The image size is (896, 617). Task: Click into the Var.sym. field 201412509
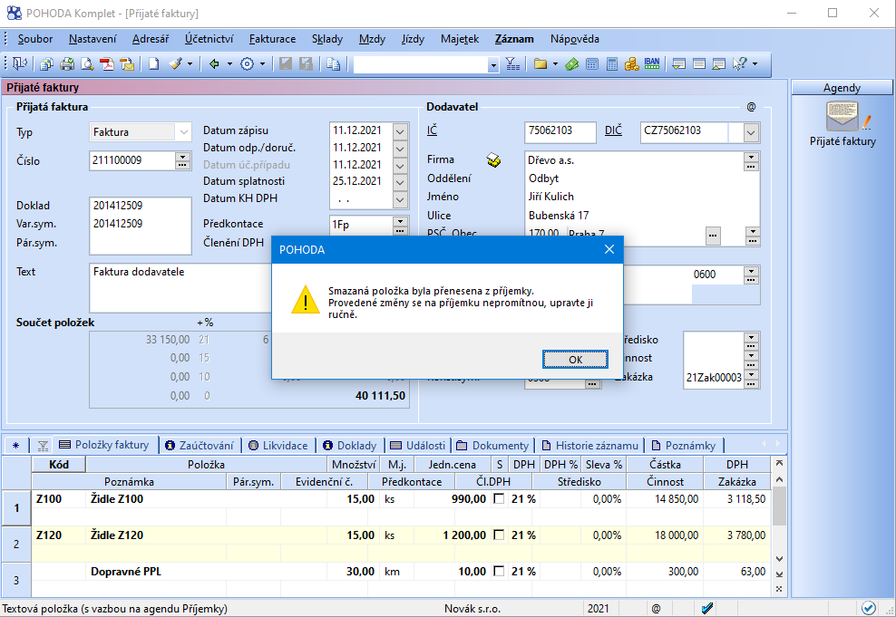pyautogui.click(x=140, y=224)
